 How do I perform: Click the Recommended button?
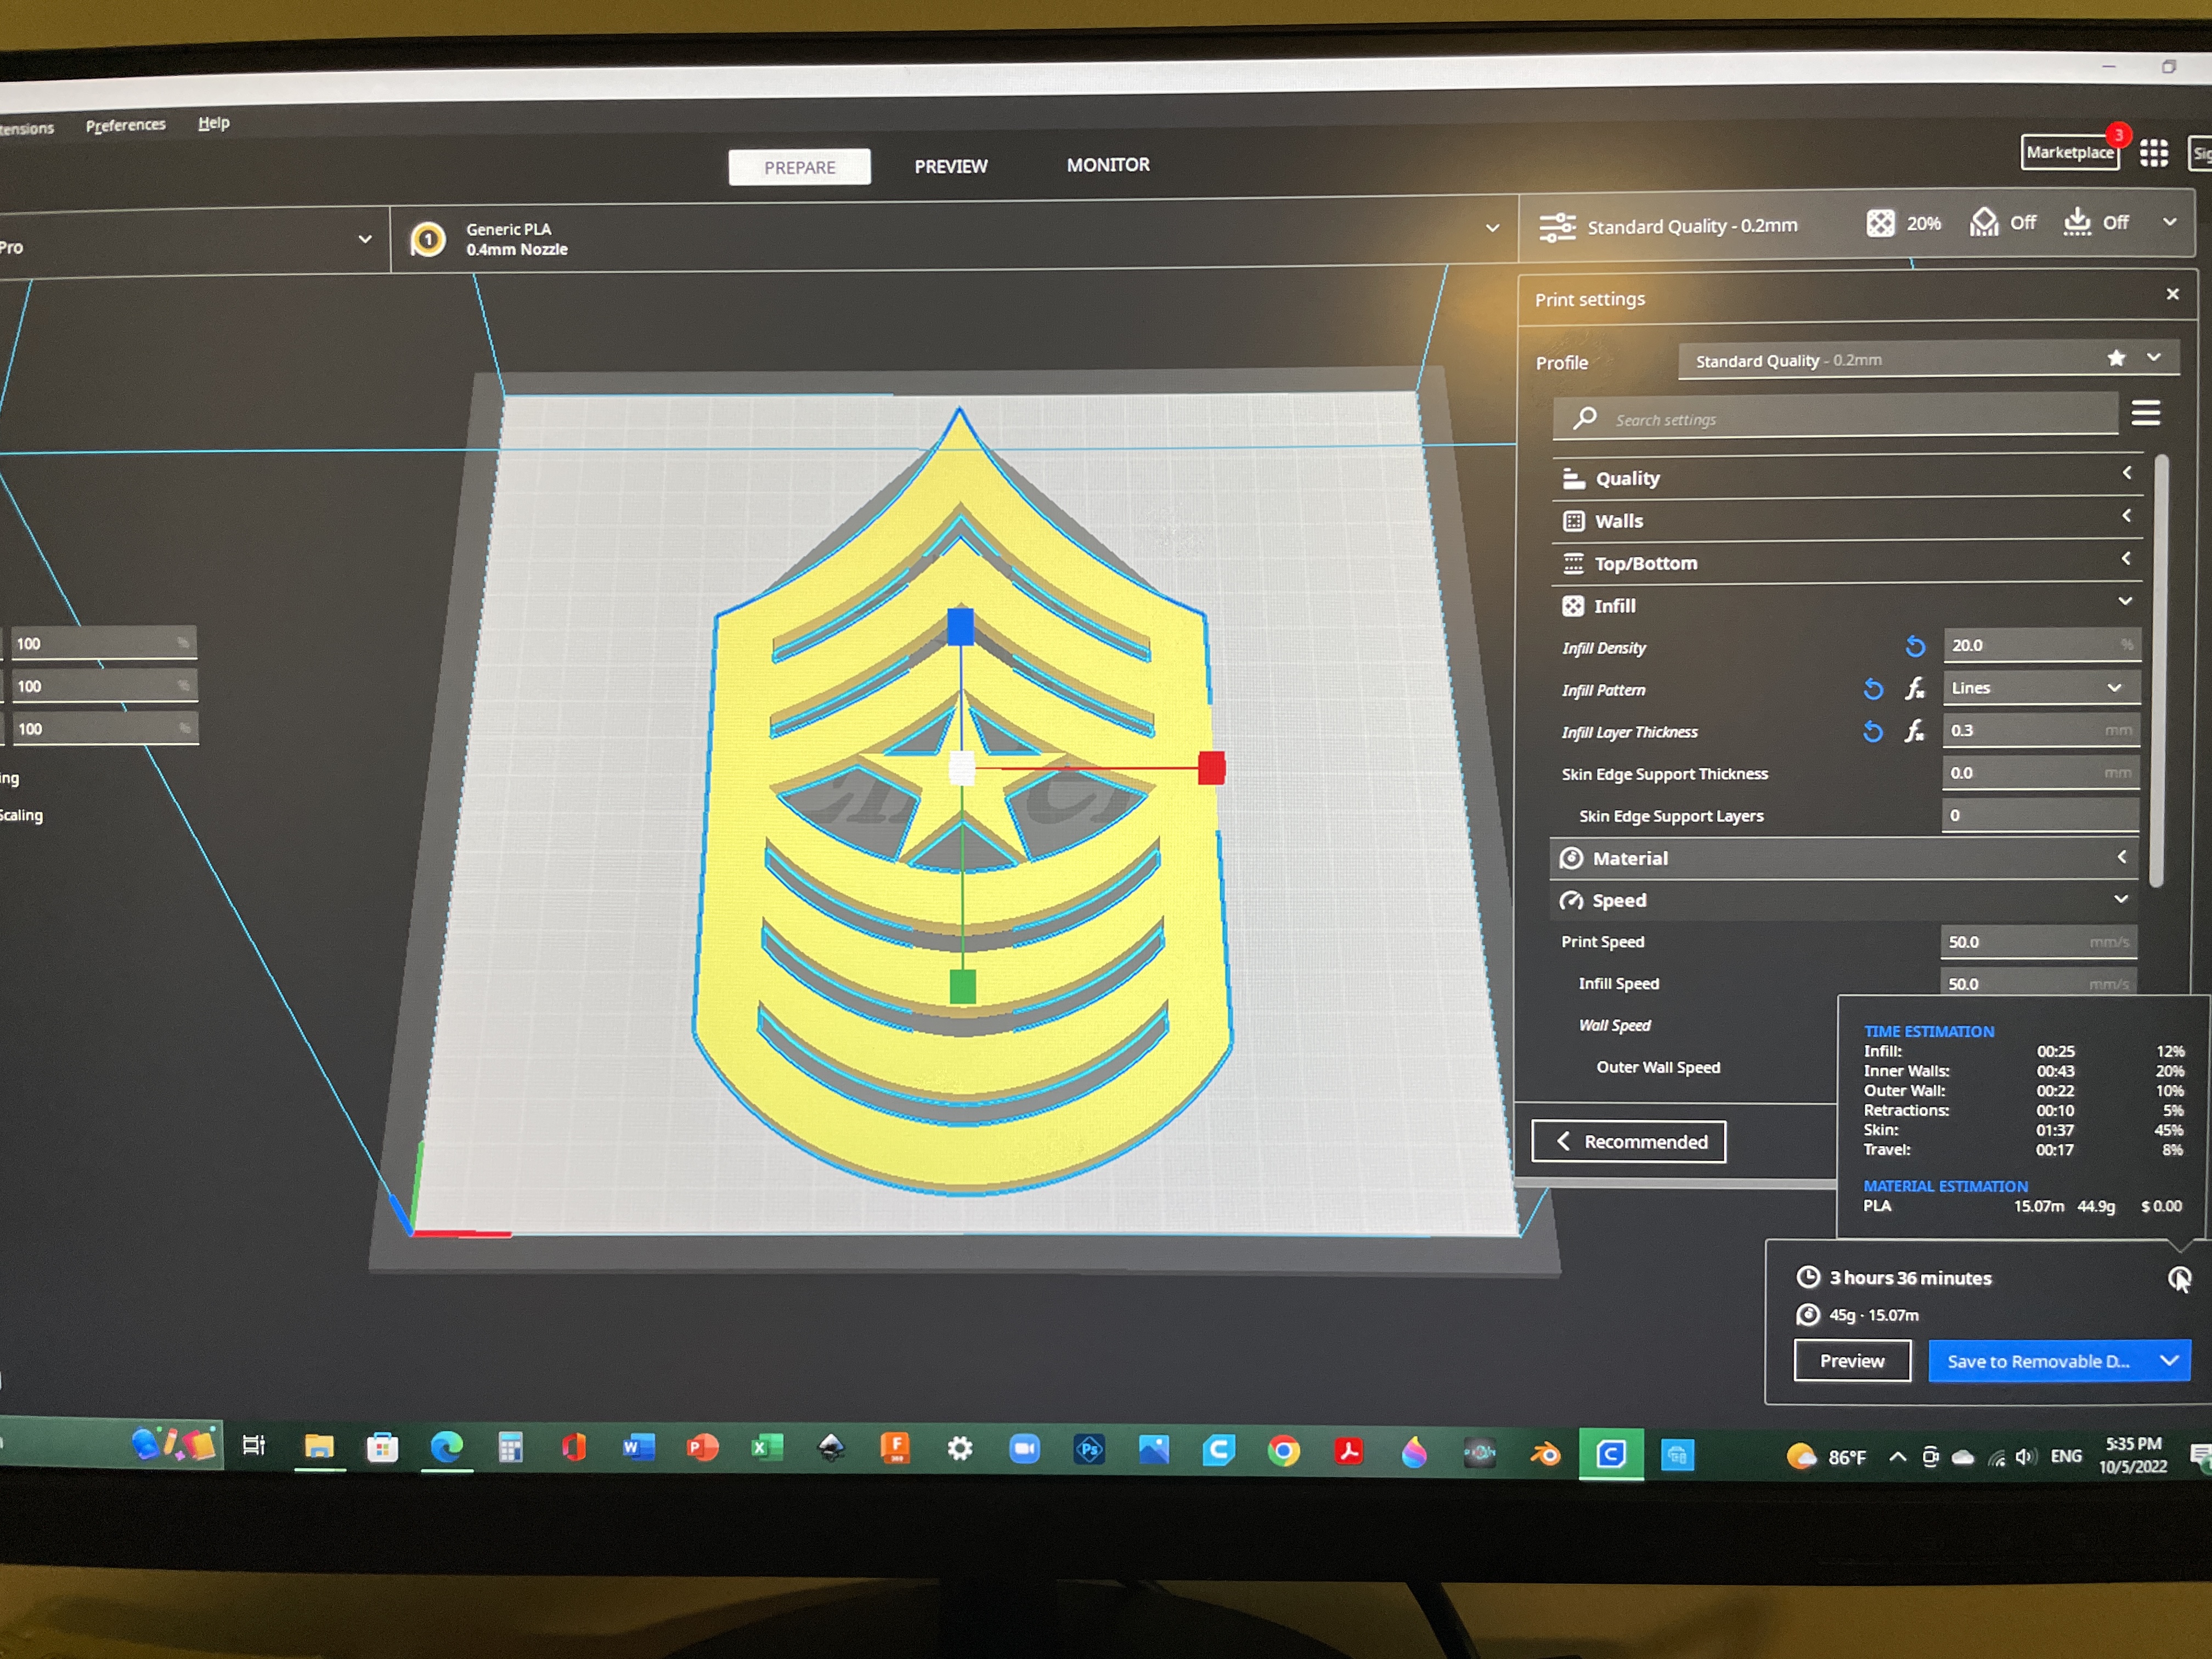click(x=1628, y=1141)
